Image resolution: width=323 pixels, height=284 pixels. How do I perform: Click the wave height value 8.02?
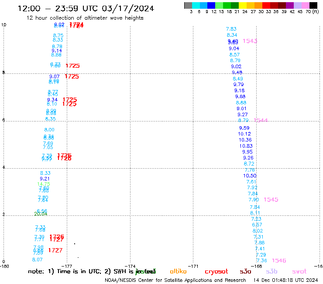tap(258, 231)
